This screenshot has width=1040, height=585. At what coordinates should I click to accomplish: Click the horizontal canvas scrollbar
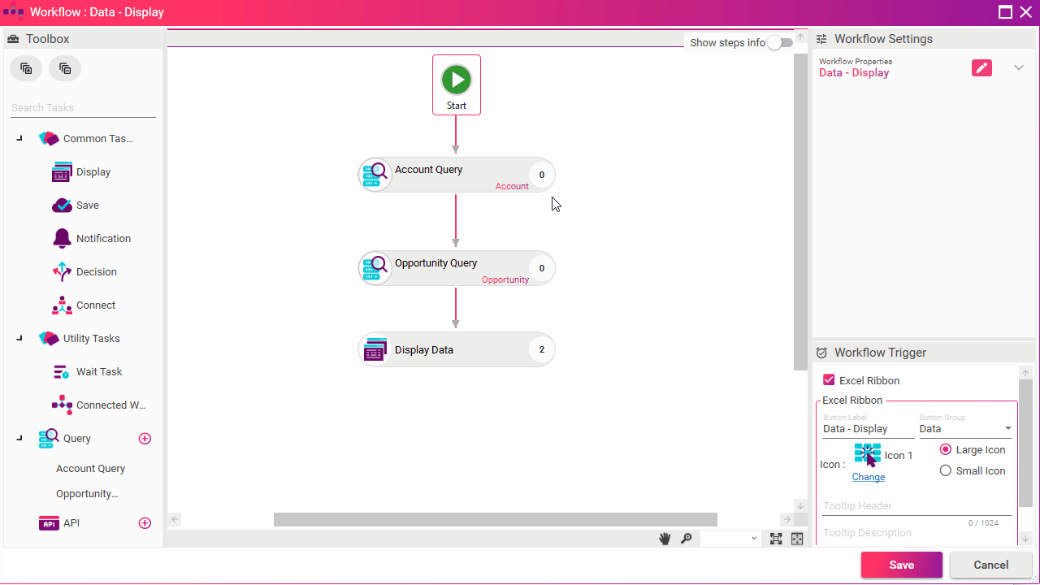pos(495,520)
